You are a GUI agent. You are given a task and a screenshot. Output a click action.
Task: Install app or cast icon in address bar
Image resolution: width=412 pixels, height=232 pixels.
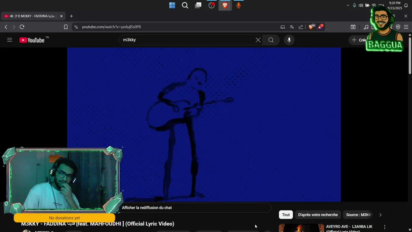point(283,27)
